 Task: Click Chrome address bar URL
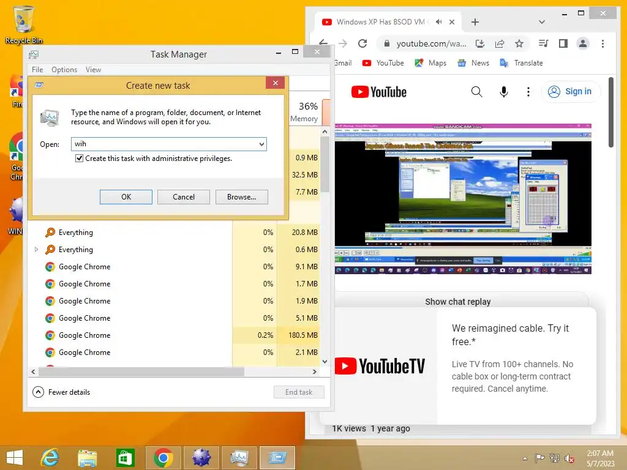pos(431,43)
